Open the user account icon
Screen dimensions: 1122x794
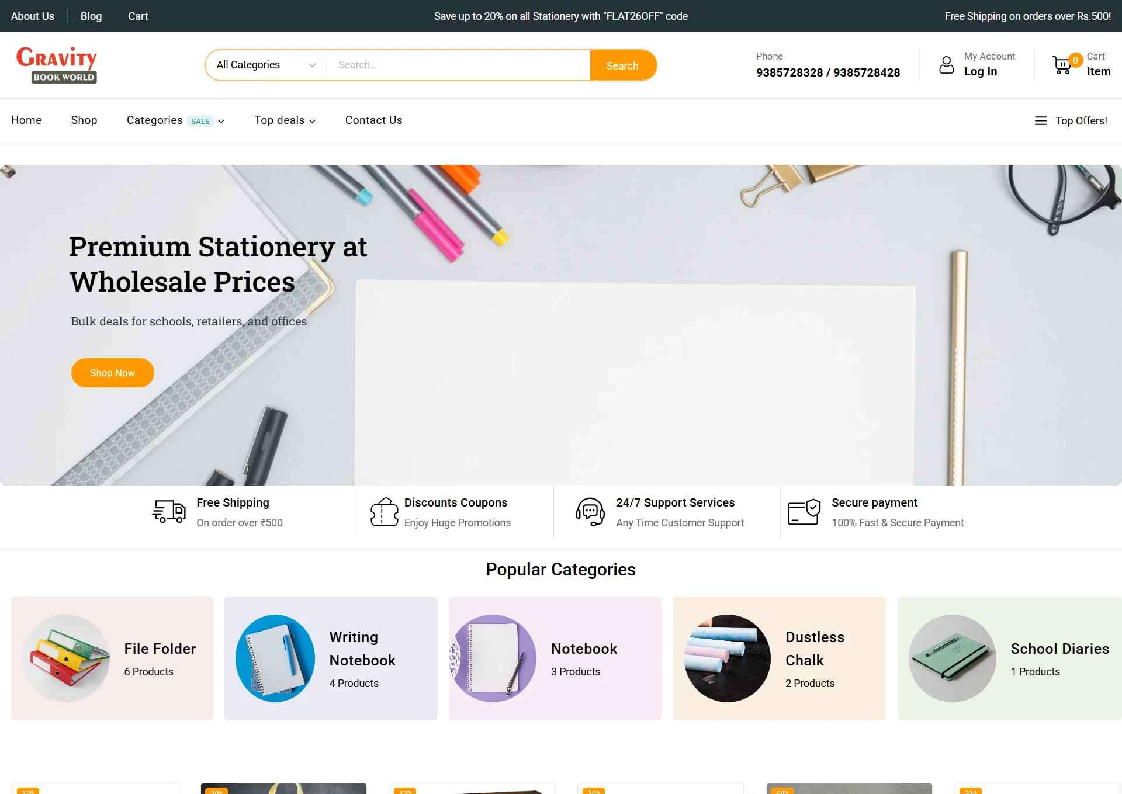tap(946, 65)
